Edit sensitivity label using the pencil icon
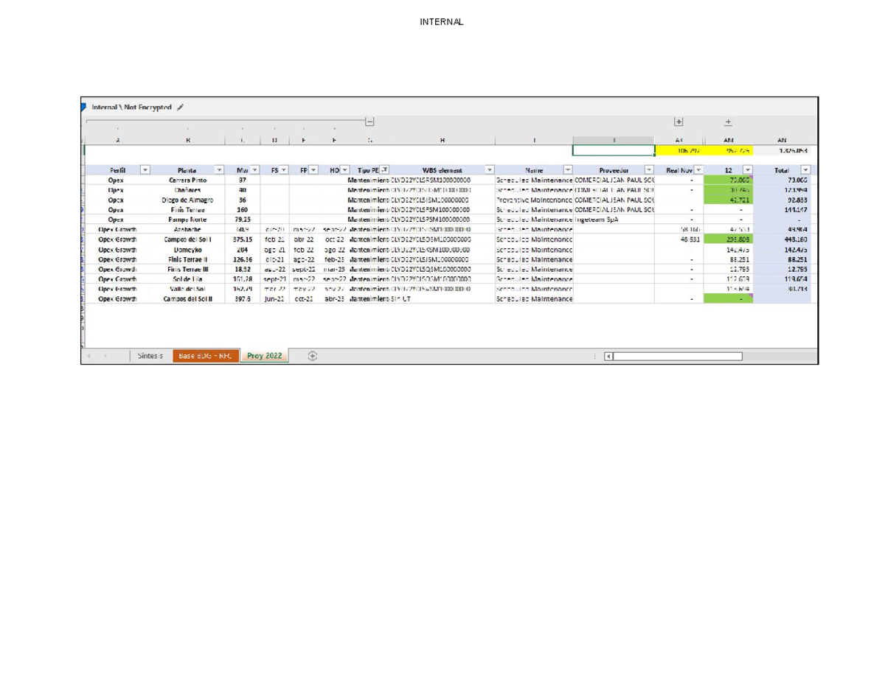The height and width of the screenshot is (683, 885). (181, 107)
